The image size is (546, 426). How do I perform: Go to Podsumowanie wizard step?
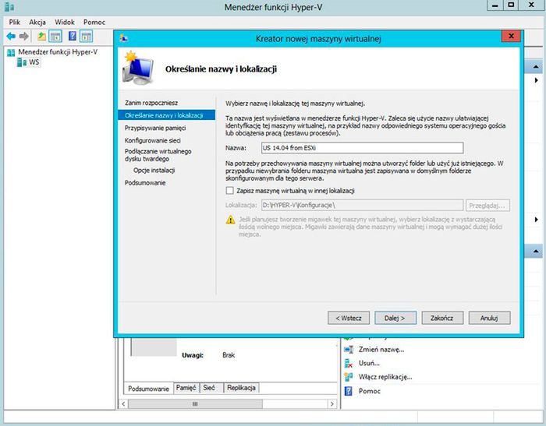click(145, 183)
